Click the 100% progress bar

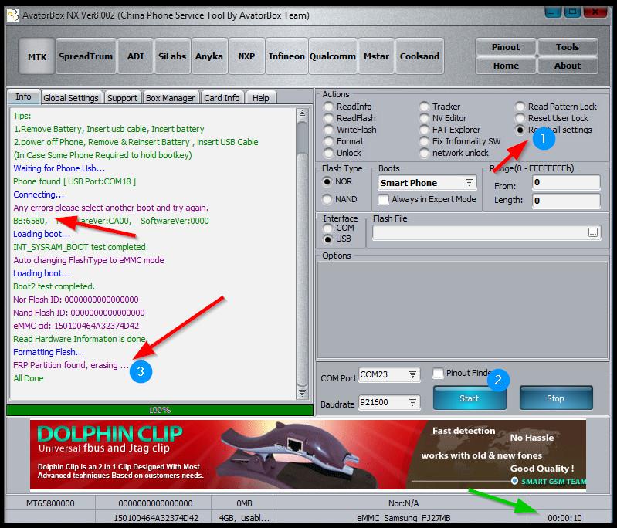point(160,410)
